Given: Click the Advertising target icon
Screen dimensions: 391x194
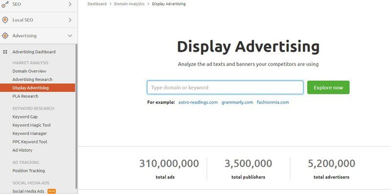Looking at the screenshot, I should tap(5, 36).
